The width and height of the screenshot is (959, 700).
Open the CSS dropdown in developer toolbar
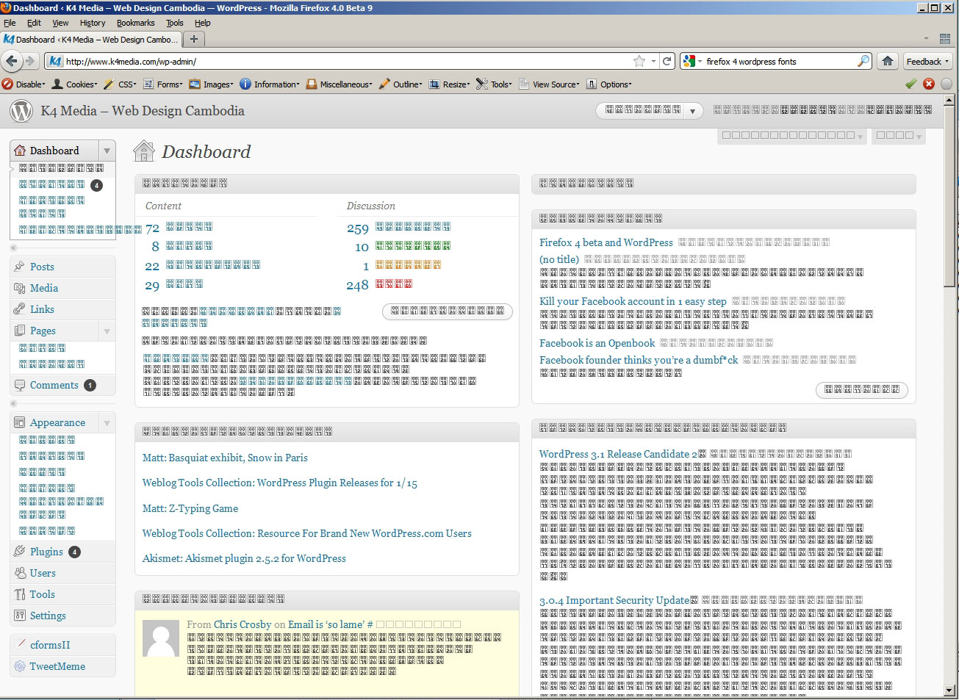pyautogui.click(x=121, y=84)
